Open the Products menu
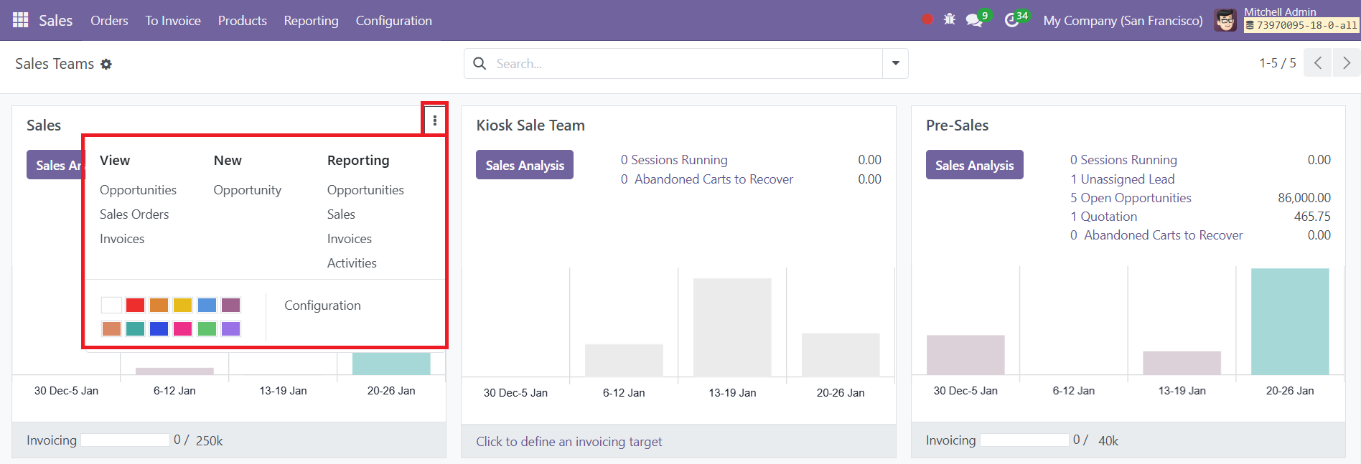This screenshot has height=464, width=1361. click(x=243, y=21)
